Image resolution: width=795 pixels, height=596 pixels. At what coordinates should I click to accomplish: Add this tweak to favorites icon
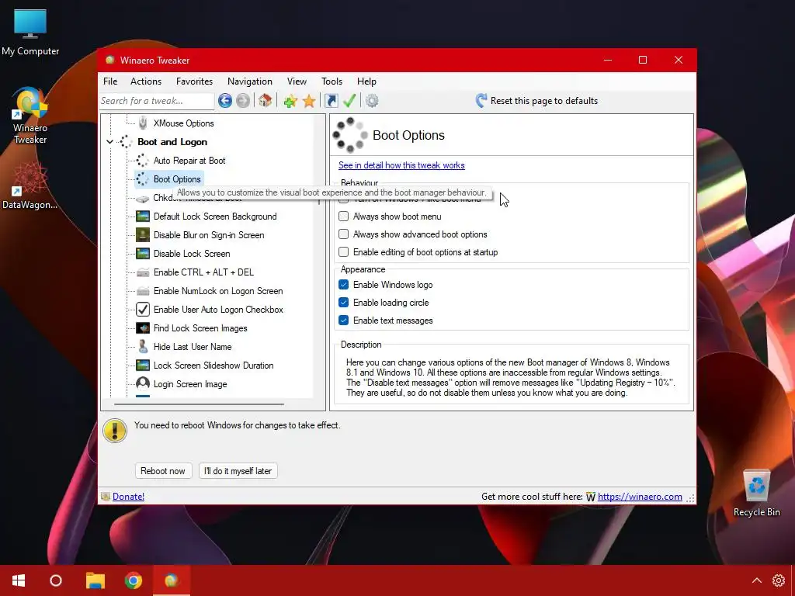[x=290, y=101]
